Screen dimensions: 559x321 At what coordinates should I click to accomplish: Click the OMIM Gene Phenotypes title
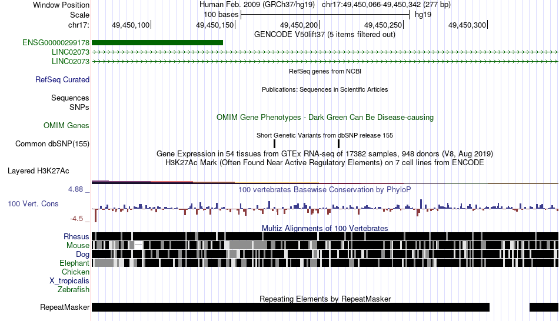325,117
